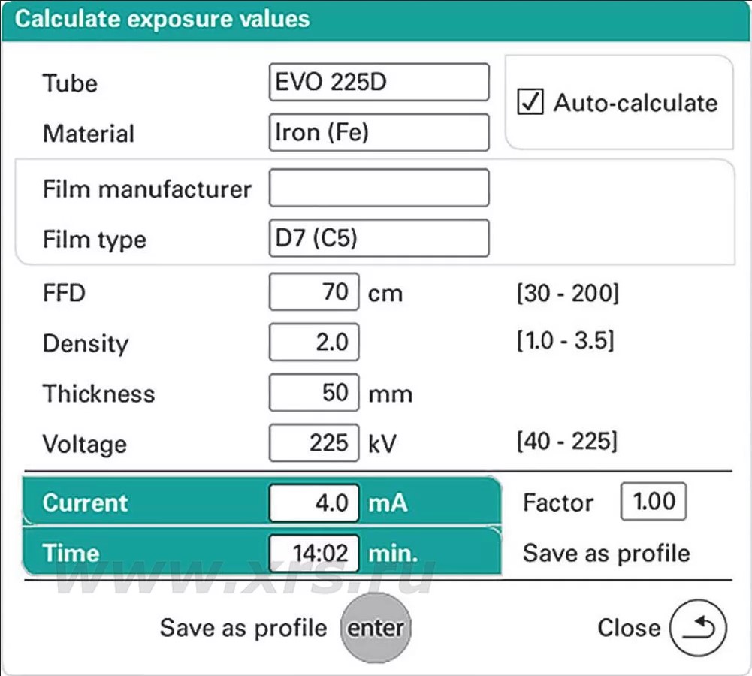Toggle the Auto-calculate checkbox
The height and width of the screenshot is (676, 752).
pos(531,102)
